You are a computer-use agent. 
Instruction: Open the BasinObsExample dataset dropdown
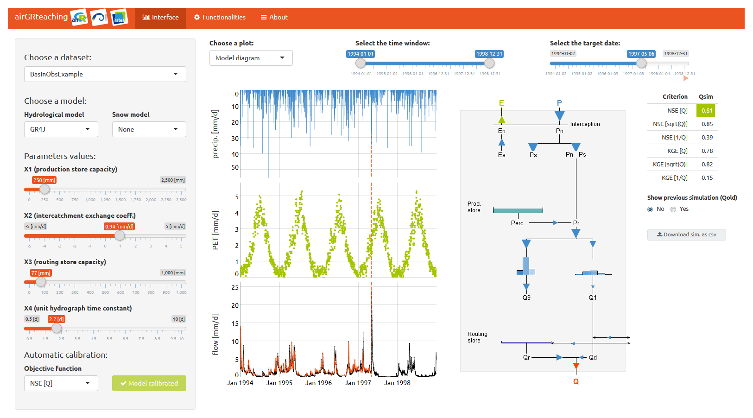[x=105, y=74]
